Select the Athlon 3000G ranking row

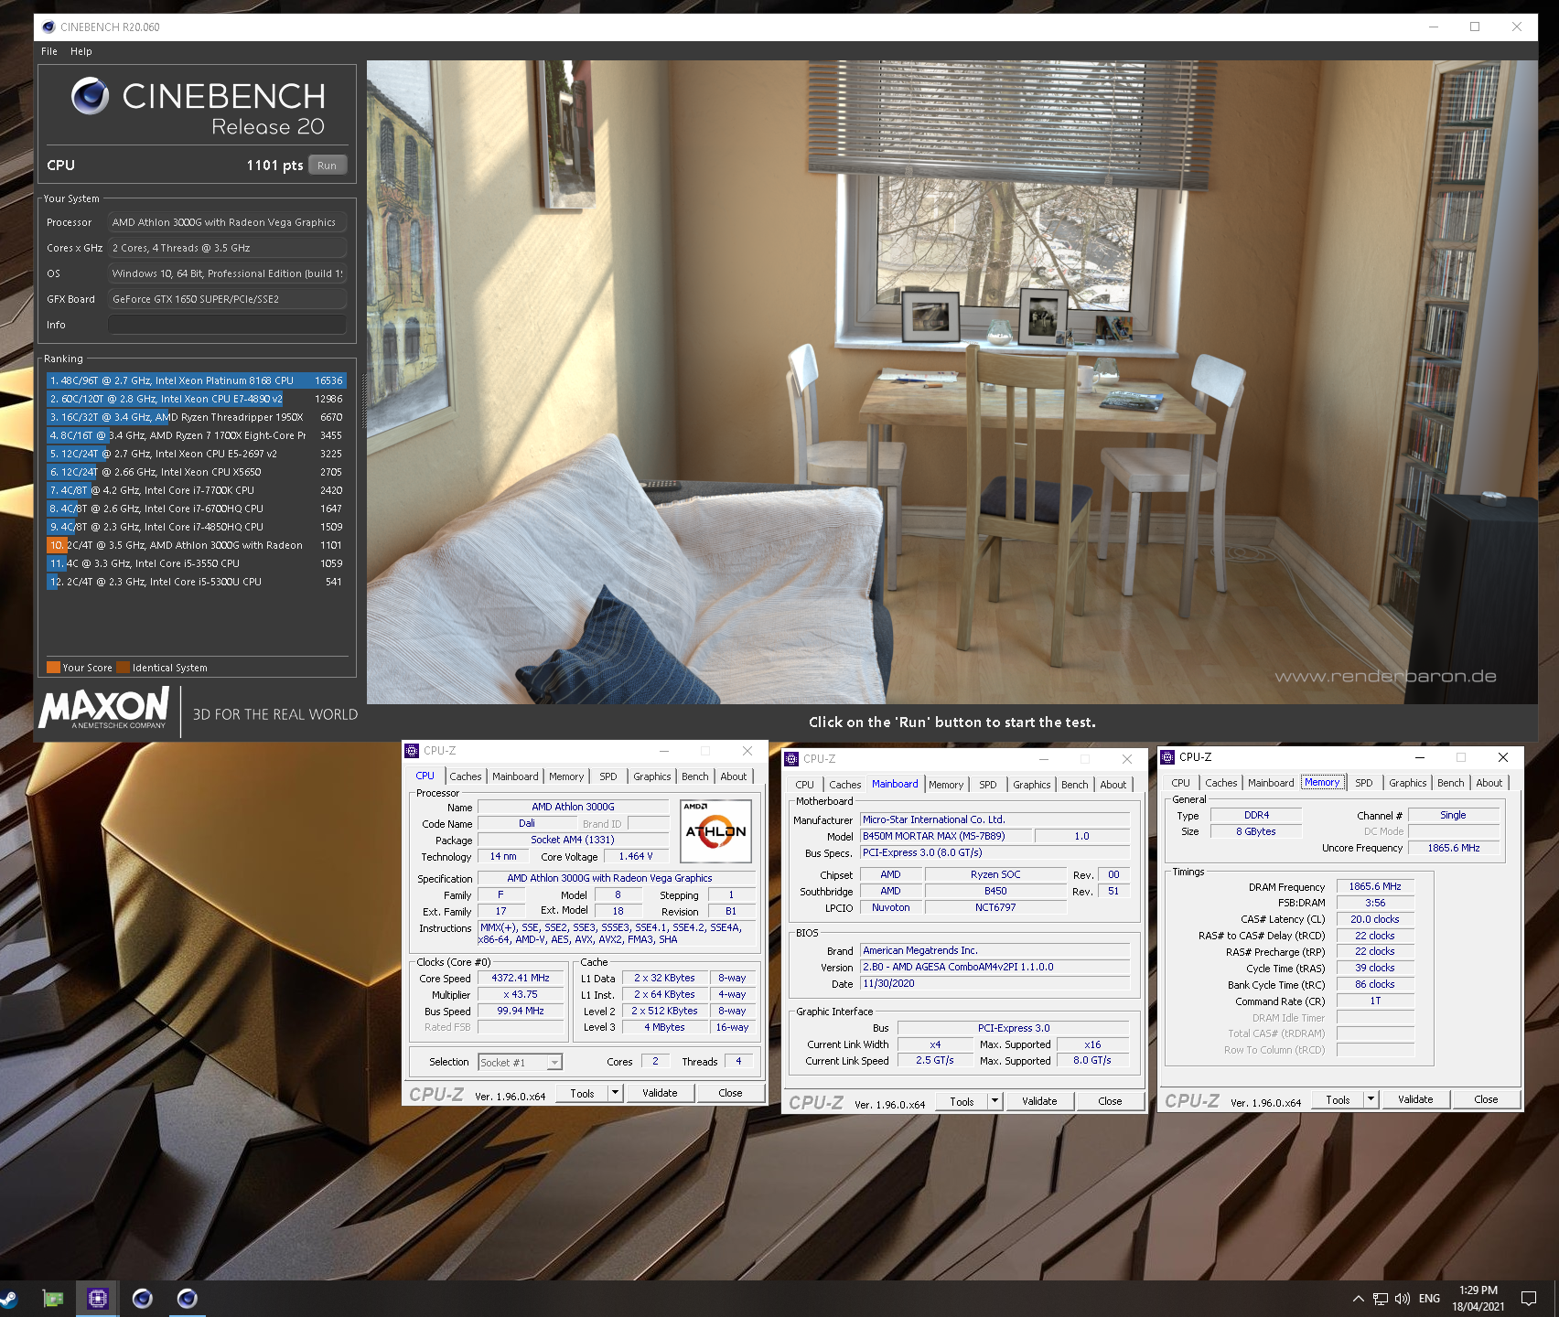[196, 545]
